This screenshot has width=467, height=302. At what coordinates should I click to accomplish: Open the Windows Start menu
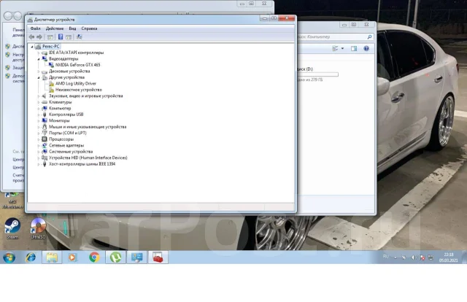9,258
